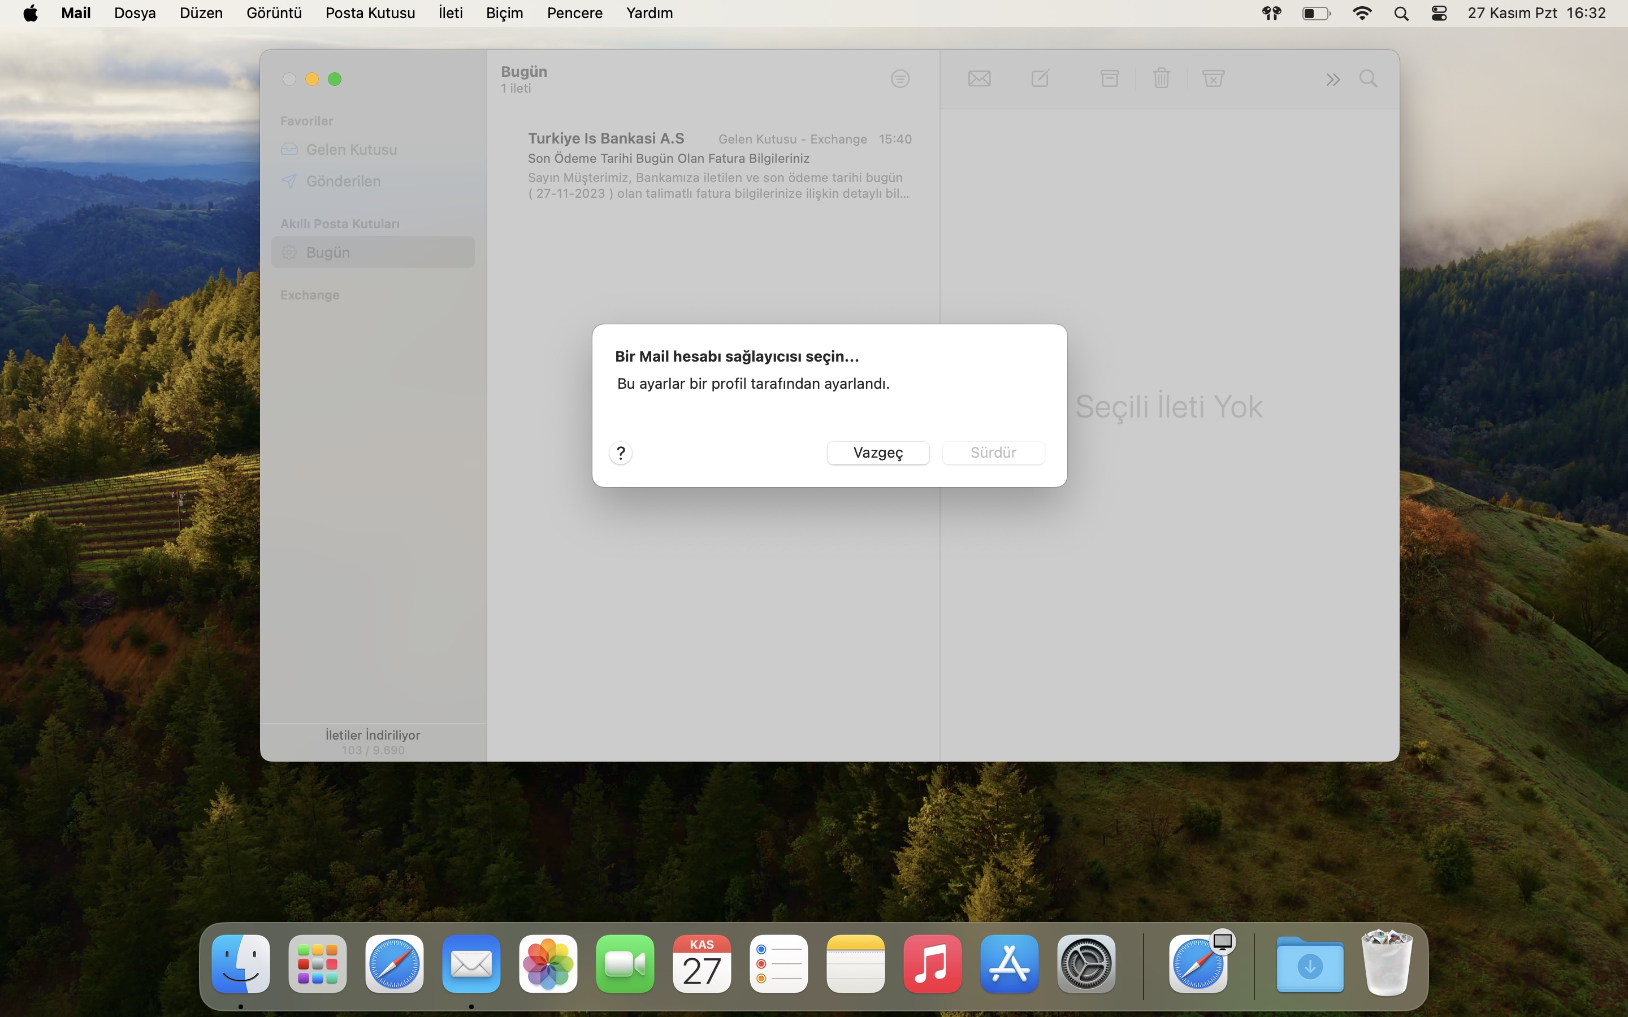Viewport: 1628px width, 1017px height.
Task: Open the Trash in the Dock
Action: tap(1387, 963)
